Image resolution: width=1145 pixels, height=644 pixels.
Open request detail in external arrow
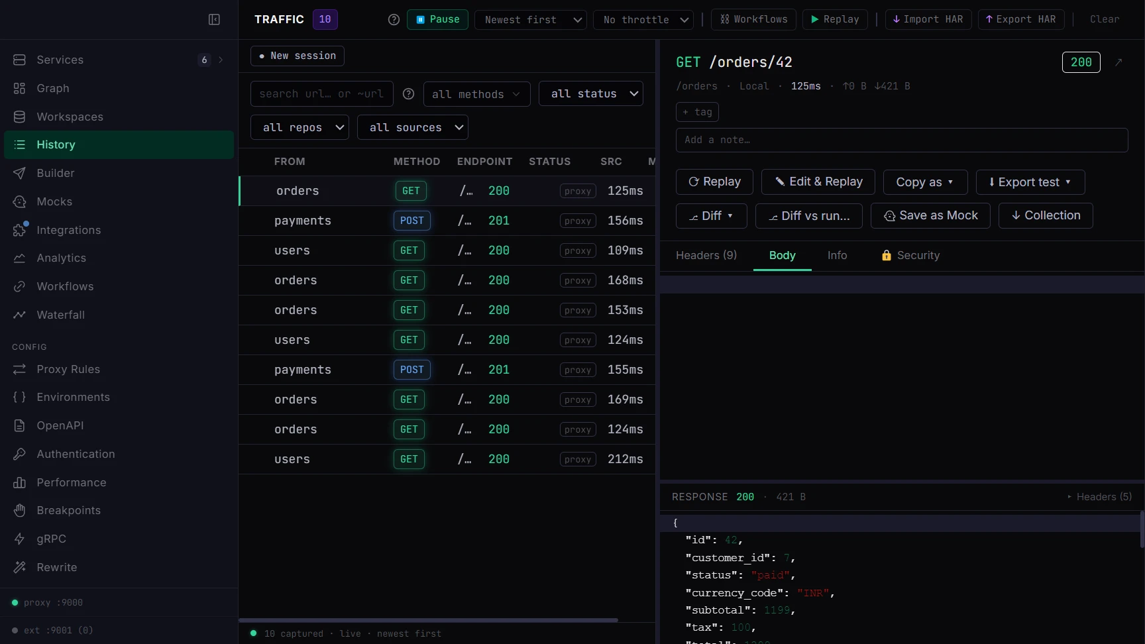click(x=1118, y=62)
